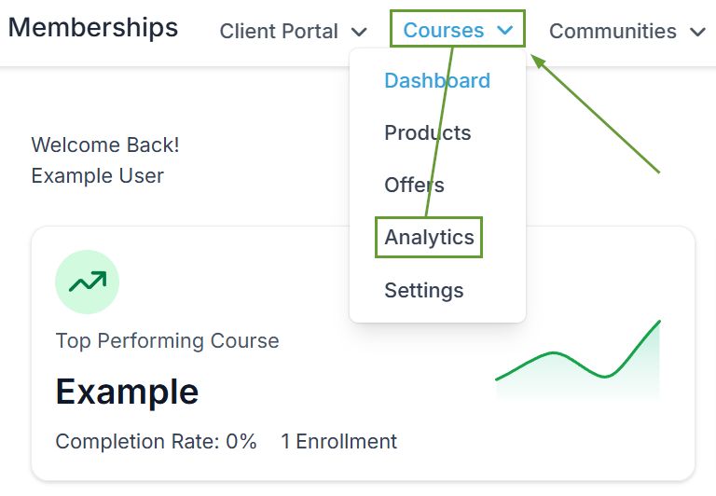The image size is (716, 496).
Task: Click the Top Performing Course label
Action: tap(167, 340)
